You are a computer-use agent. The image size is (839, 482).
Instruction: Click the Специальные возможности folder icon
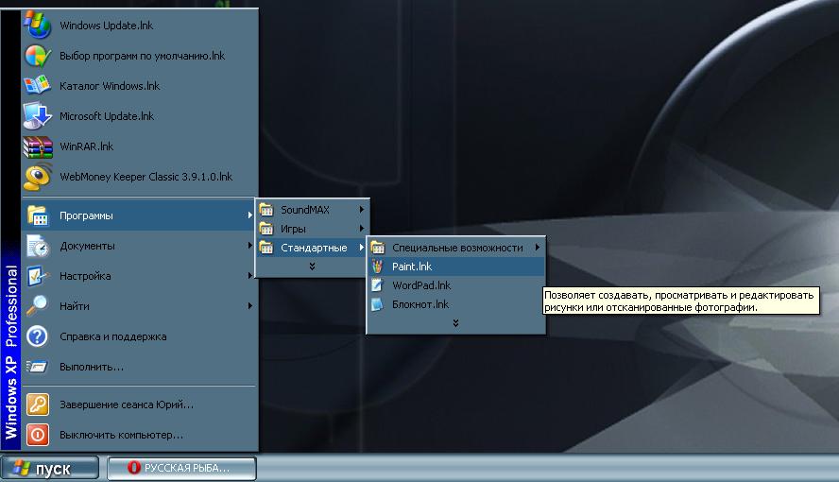(378, 248)
